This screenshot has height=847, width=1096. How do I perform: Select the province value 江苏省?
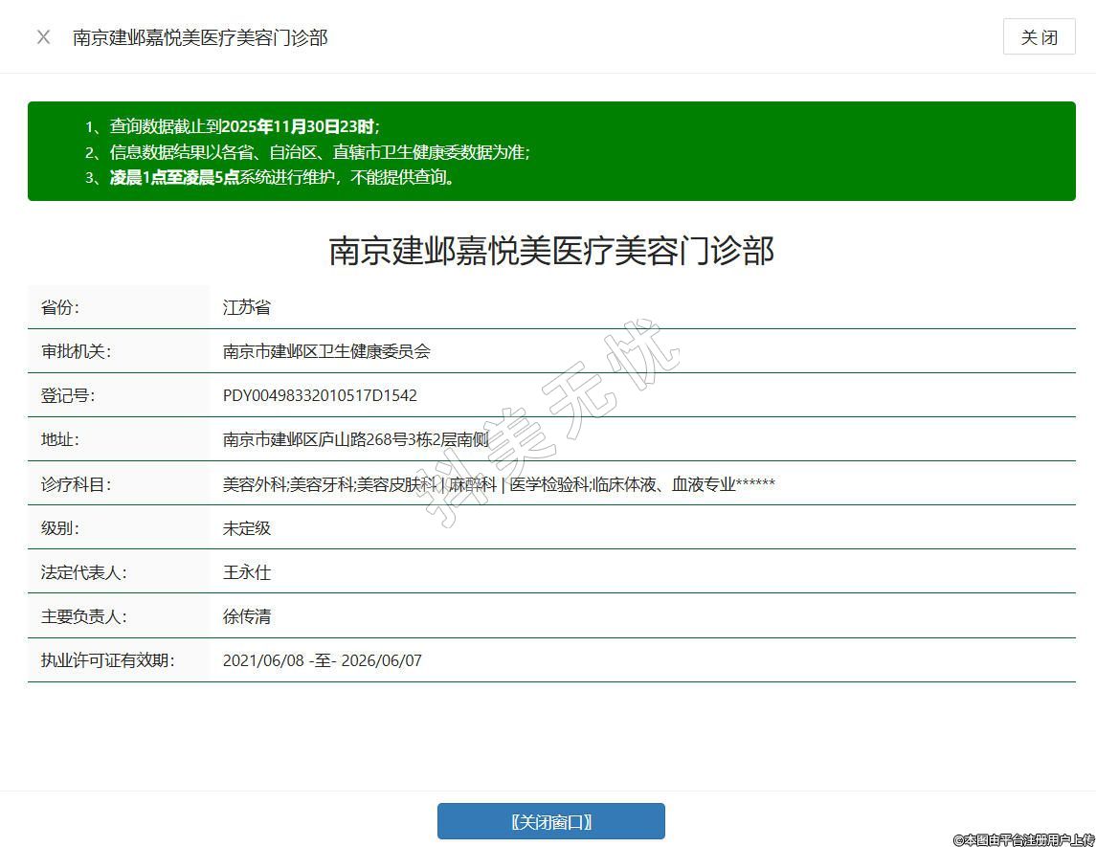click(x=246, y=307)
